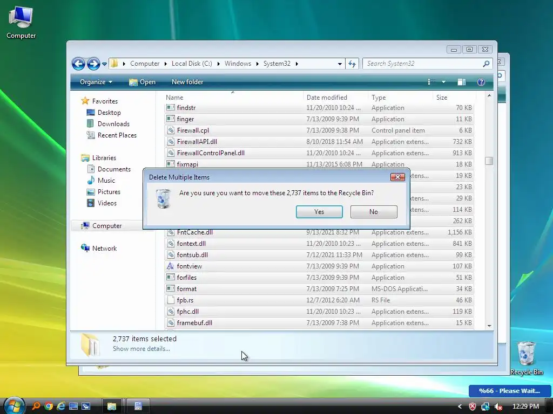Go back with the Explorer back arrow
The image size is (553, 414).
point(78,64)
